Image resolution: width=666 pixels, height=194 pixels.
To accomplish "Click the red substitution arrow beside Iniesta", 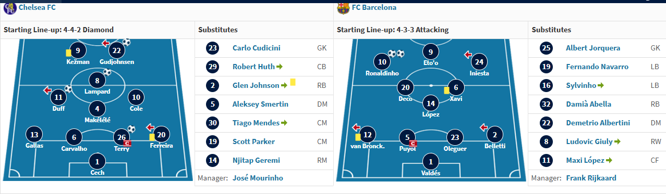I will click(x=468, y=54).
